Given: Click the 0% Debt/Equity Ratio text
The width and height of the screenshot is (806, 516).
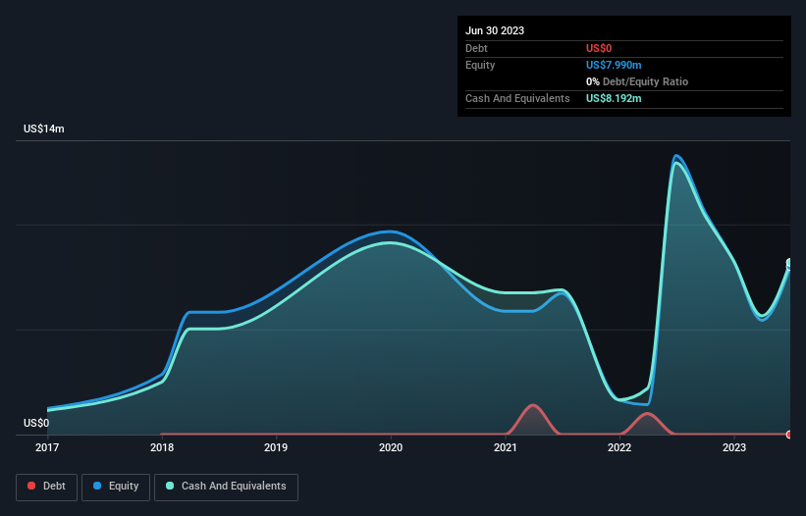Looking at the screenshot, I should tap(637, 81).
